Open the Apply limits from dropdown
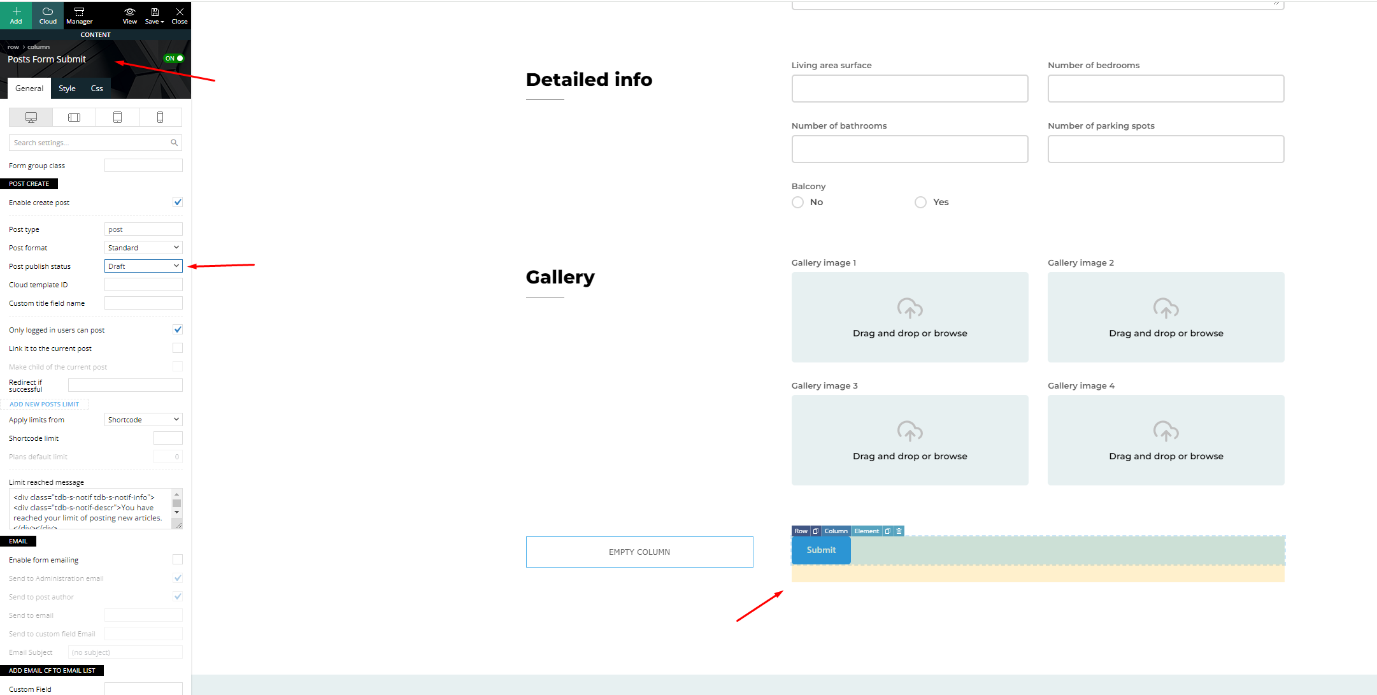This screenshot has width=1377, height=695. tap(143, 420)
